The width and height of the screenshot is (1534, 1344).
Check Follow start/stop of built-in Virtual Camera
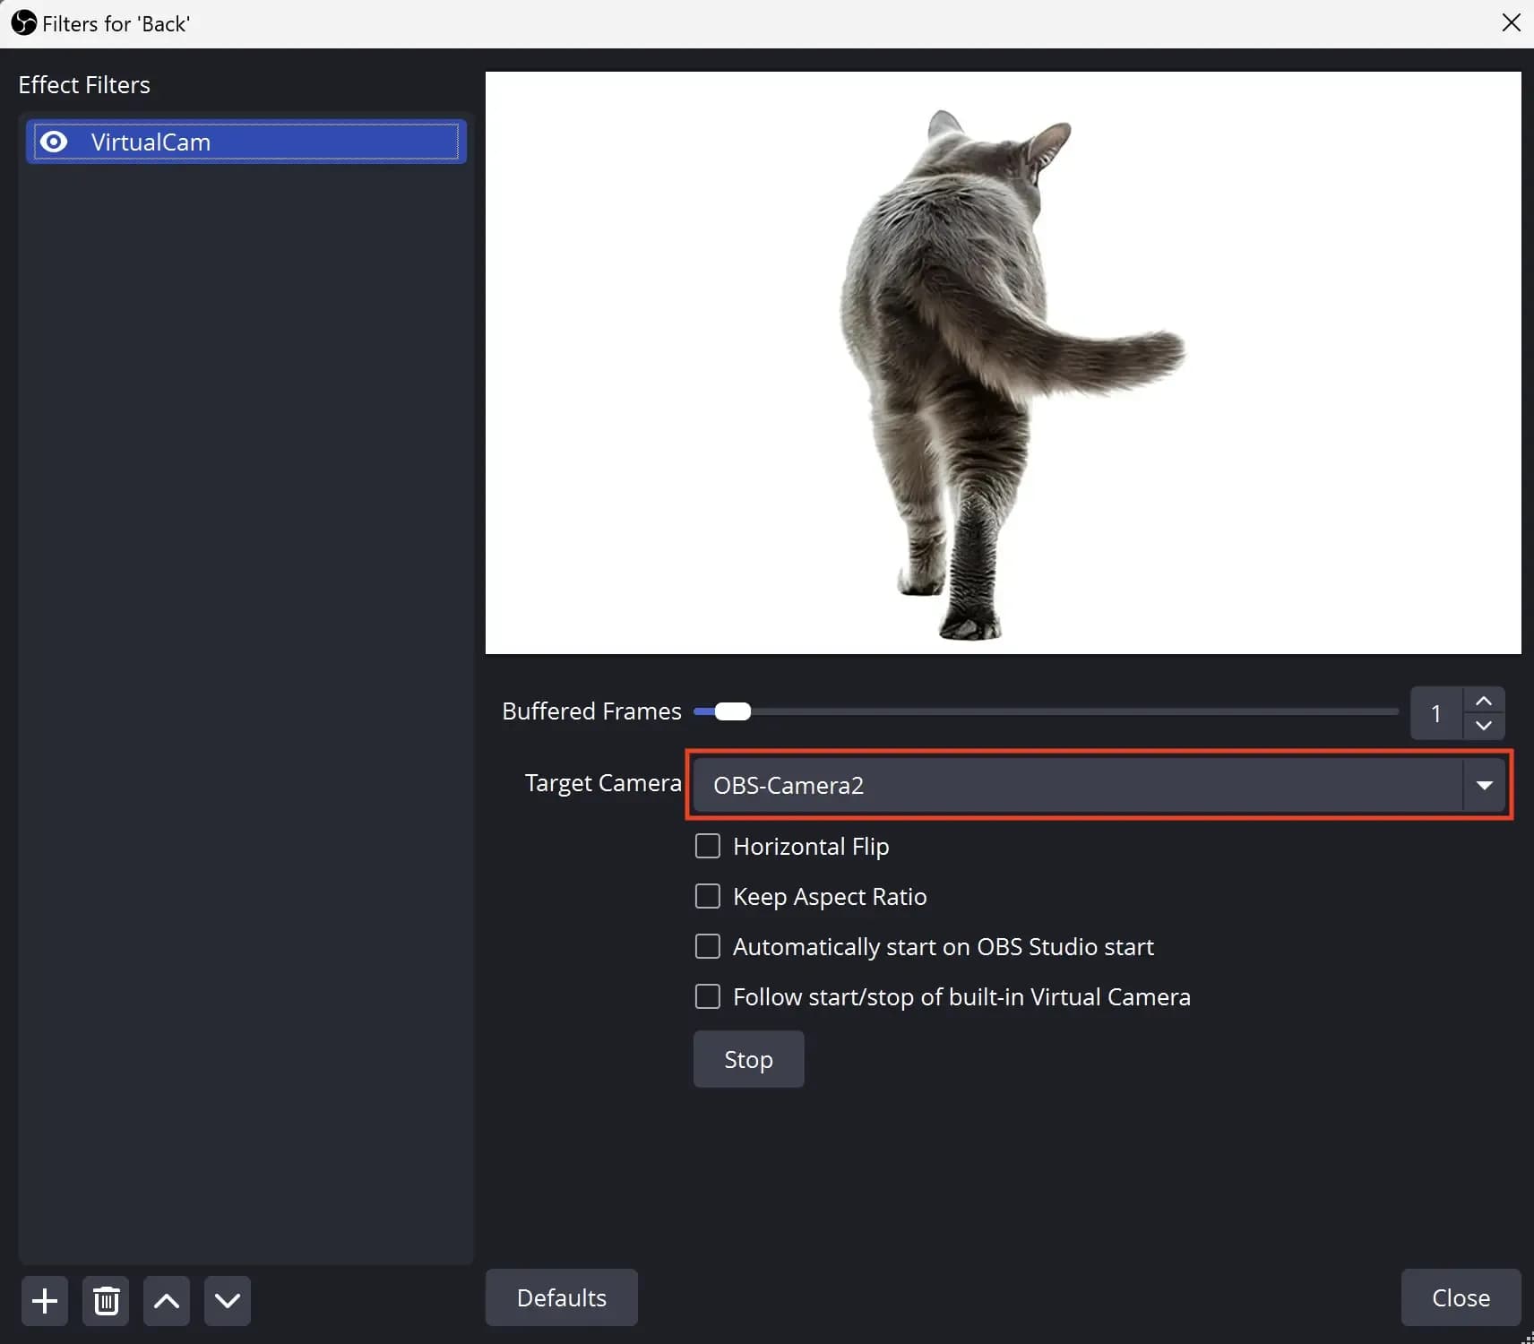[x=707, y=995]
